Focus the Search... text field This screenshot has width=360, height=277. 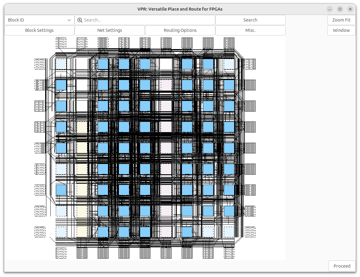[x=149, y=20]
